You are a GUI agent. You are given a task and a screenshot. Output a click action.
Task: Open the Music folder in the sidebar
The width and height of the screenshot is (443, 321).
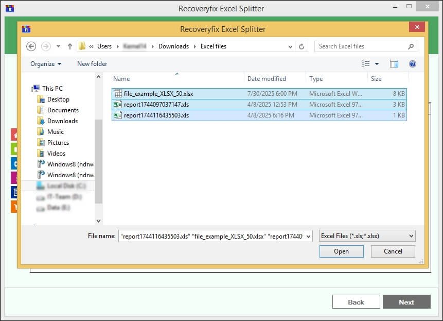[x=56, y=132]
